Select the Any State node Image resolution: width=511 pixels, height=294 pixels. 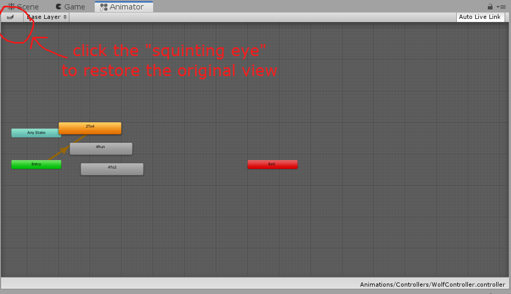click(x=36, y=133)
